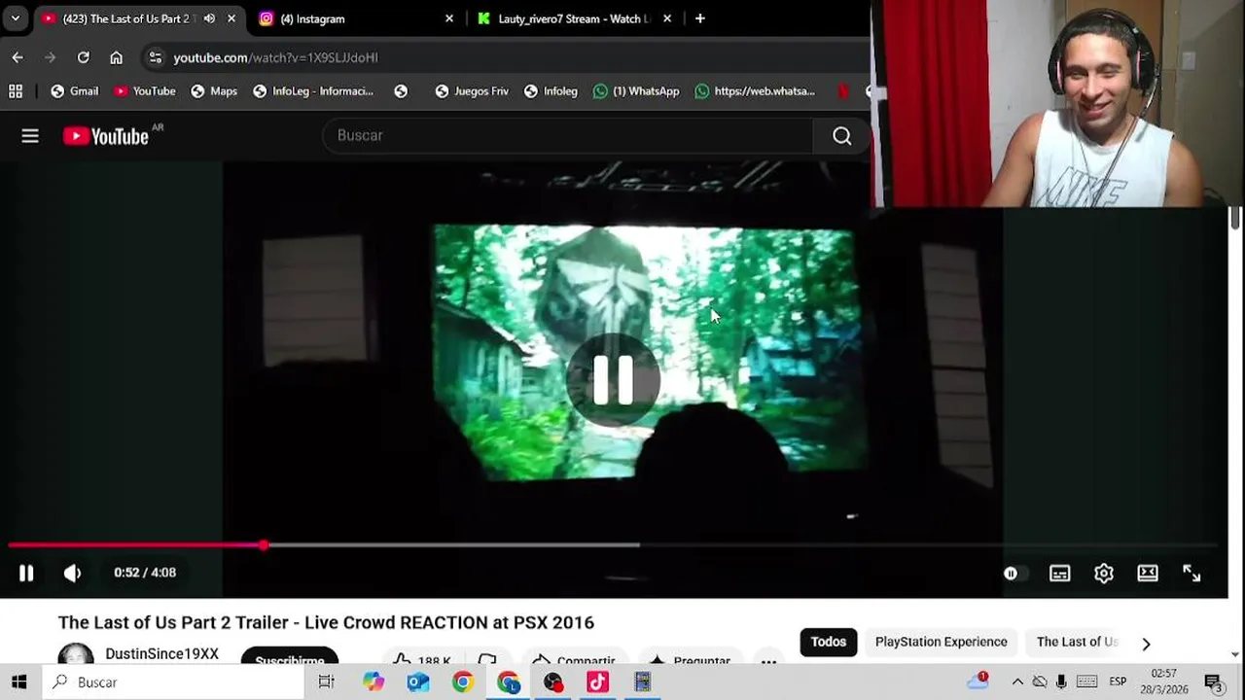Click the video title text
Image resolution: width=1245 pixels, height=700 pixels.
326,622
